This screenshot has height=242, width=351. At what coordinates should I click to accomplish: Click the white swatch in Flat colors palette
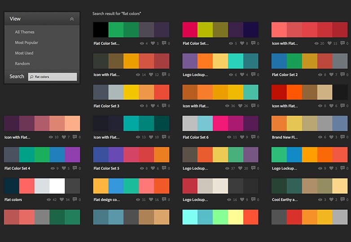click(57, 186)
